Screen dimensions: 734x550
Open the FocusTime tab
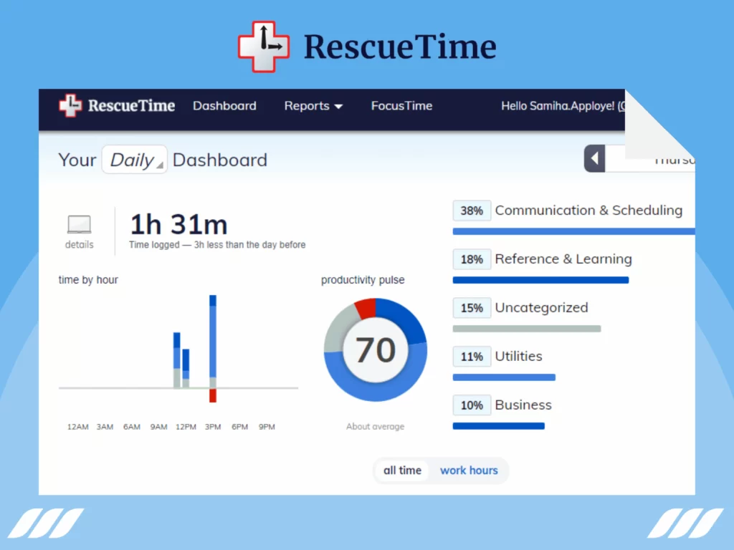click(x=401, y=105)
